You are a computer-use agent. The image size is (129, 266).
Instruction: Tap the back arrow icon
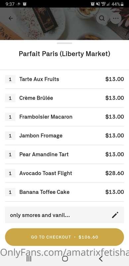click(11, 18)
